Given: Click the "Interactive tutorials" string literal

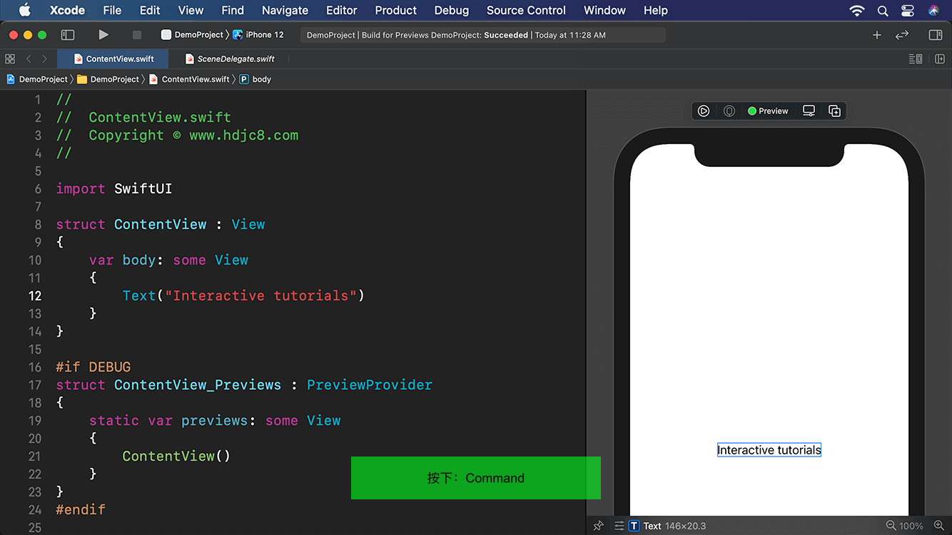Looking at the screenshot, I should click(x=260, y=295).
